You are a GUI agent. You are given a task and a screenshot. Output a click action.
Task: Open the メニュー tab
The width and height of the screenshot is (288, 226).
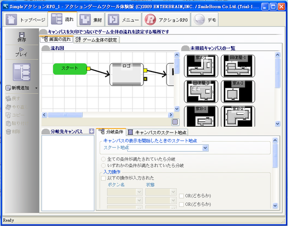tap(123, 20)
